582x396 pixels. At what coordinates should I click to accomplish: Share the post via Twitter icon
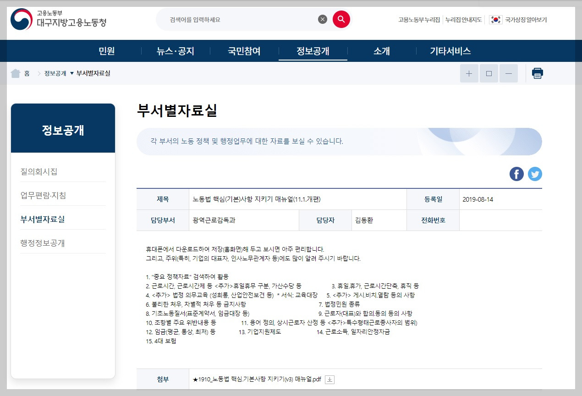pyautogui.click(x=535, y=174)
